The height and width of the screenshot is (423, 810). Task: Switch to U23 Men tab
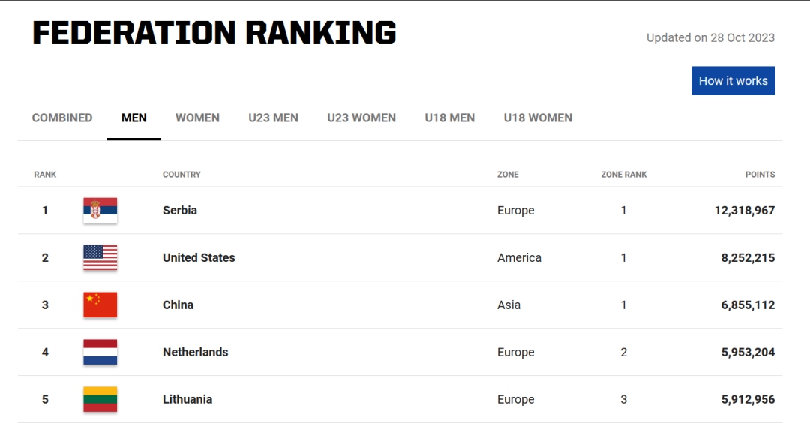point(274,118)
